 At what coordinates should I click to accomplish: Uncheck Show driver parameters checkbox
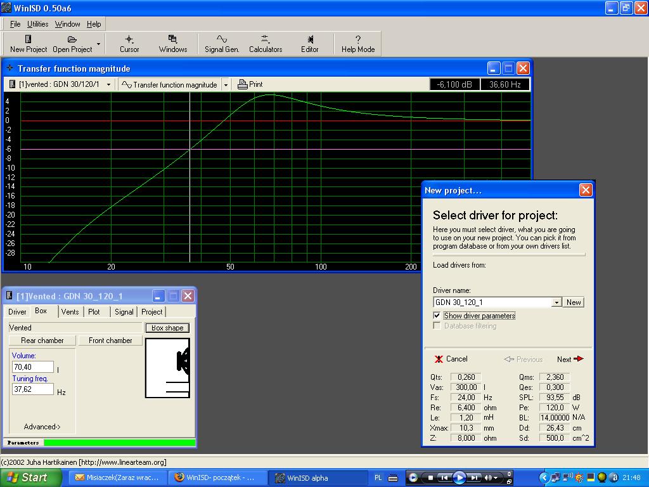point(437,315)
